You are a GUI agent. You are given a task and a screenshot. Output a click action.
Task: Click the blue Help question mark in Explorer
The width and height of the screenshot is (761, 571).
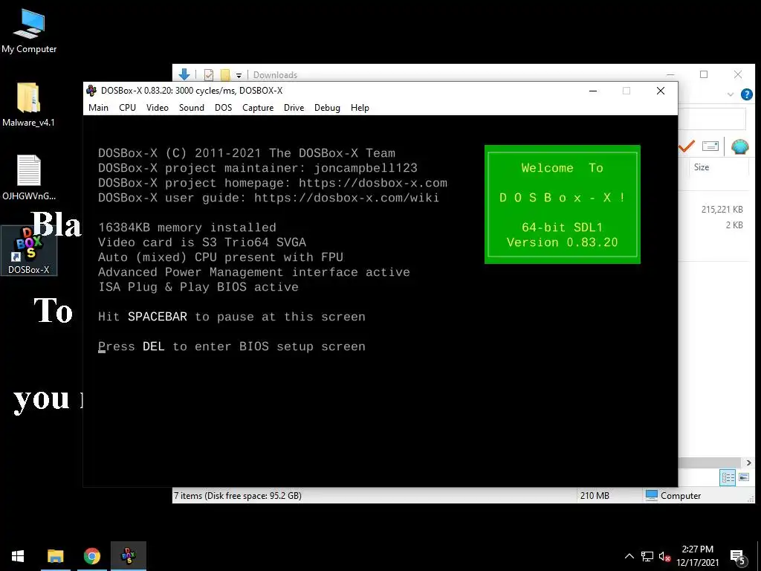(746, 94)
